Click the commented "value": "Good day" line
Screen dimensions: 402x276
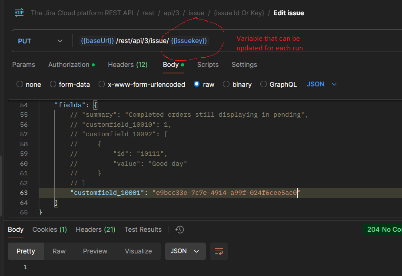tap(129, 164)
